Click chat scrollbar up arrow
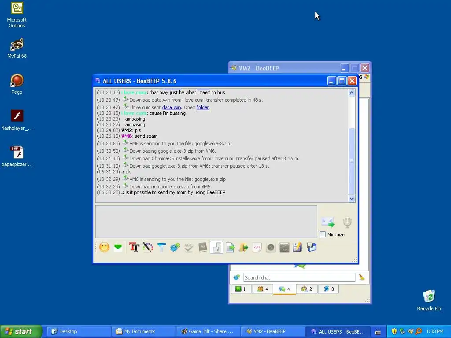Image resolution: width=451 pixels, height=338 pixels. coord(351,92)
